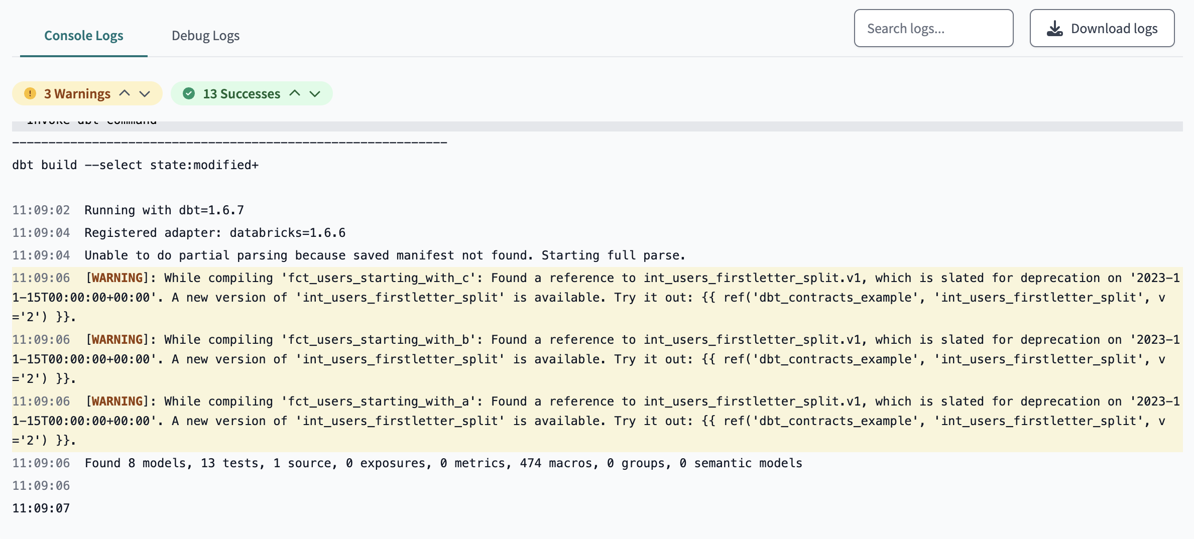The image size is (1194, 539).
Task: Jump to previous warning with up chevron
Action: click(x=125, y=93)
